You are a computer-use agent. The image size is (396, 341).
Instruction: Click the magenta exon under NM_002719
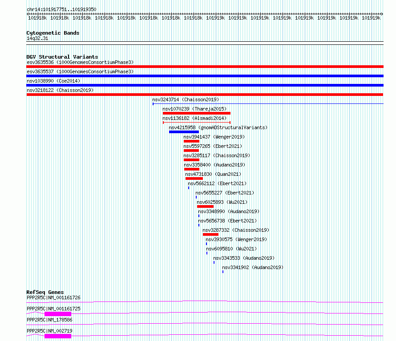58,336
